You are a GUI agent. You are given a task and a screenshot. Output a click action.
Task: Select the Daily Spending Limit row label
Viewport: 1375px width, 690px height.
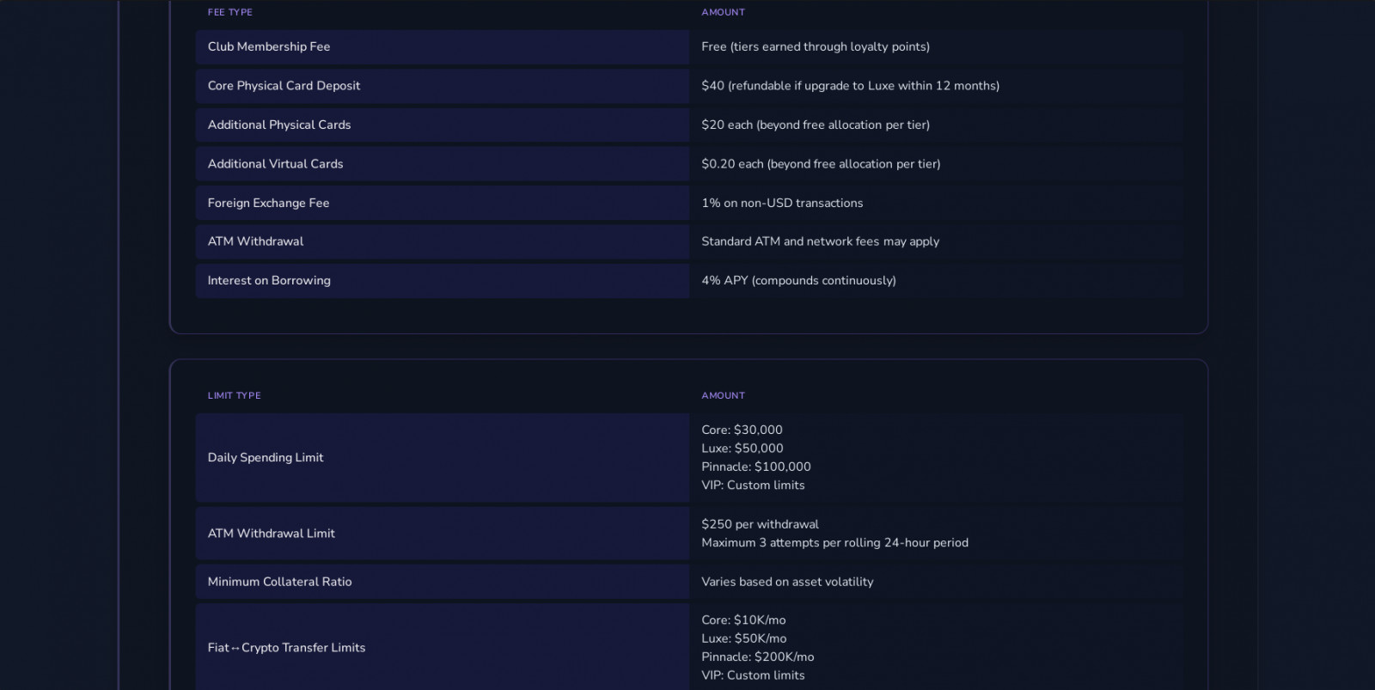coord(266,458)
